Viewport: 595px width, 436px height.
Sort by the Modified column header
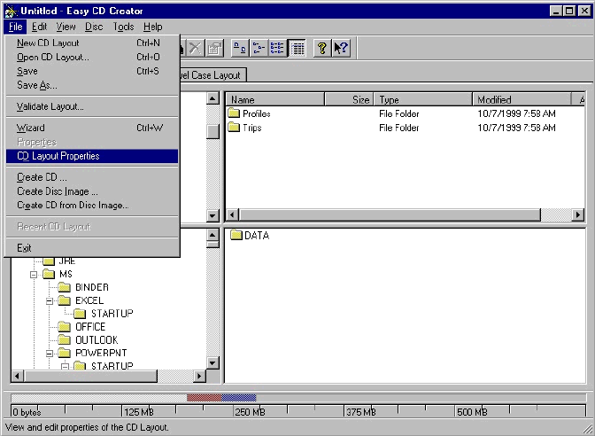pos(522,99)
